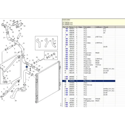Viewport: 125px width, 125px height.
Task: Click info icon on position 10 Hose clamp row
Action: [x=67, y=59]
